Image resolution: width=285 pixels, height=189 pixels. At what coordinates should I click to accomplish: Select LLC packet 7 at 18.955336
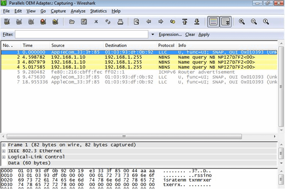click(x=139, y=82)
